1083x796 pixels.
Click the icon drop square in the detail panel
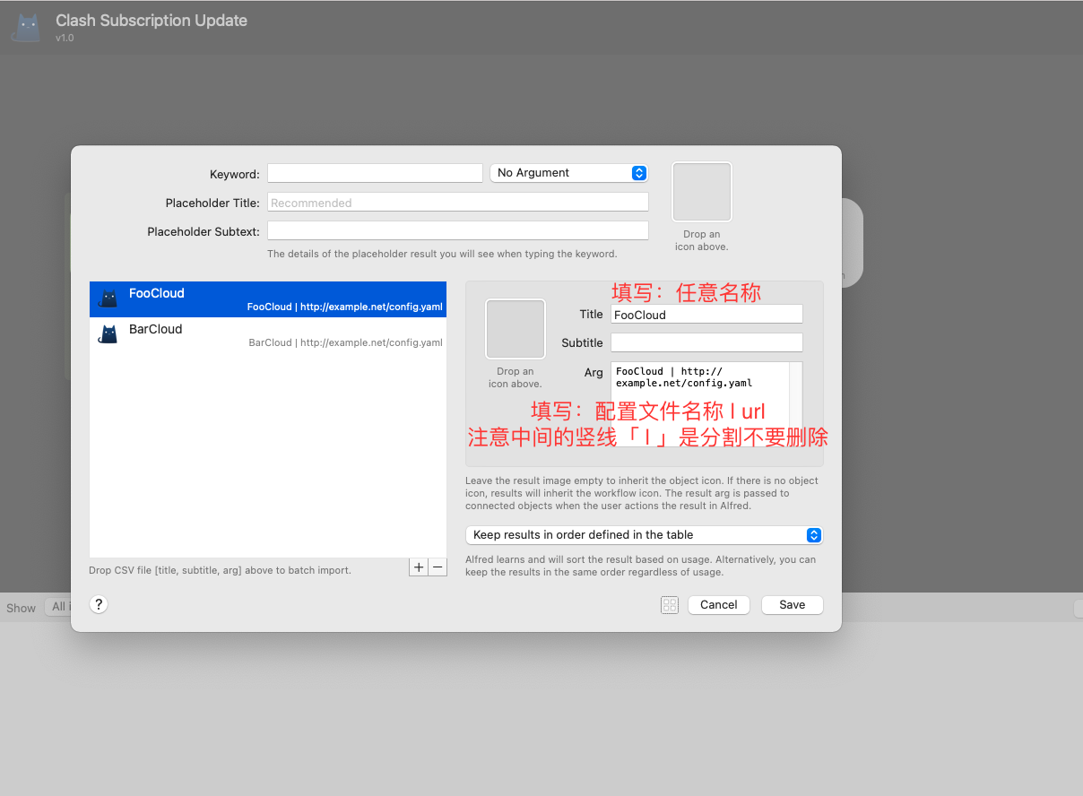pyautogui.click(x=515, y=329)
